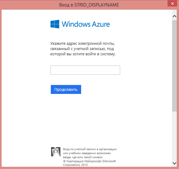
Task: Click the vertical scrollbar thumb
Action: point(174,66)
